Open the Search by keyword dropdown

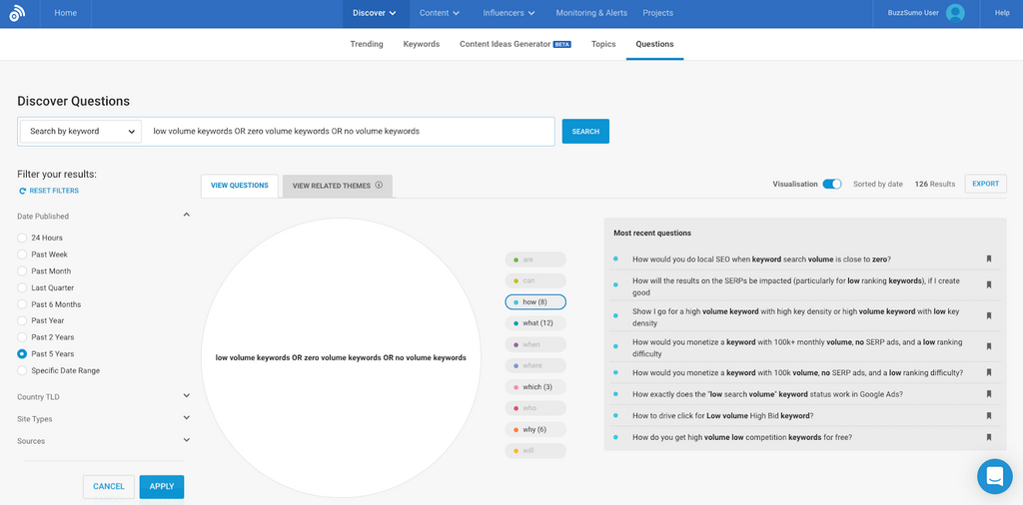tap(81, 131)
